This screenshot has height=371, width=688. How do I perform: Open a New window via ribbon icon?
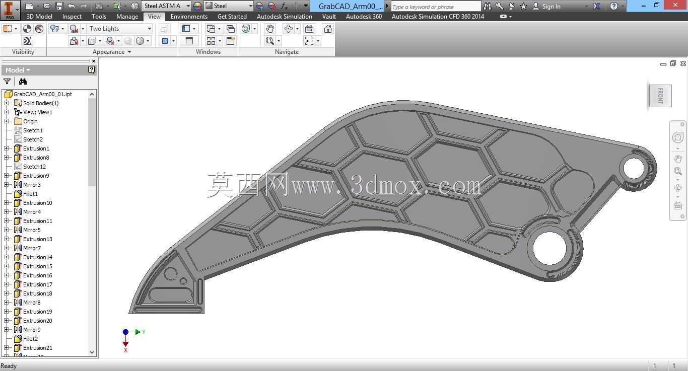[231, 41]
